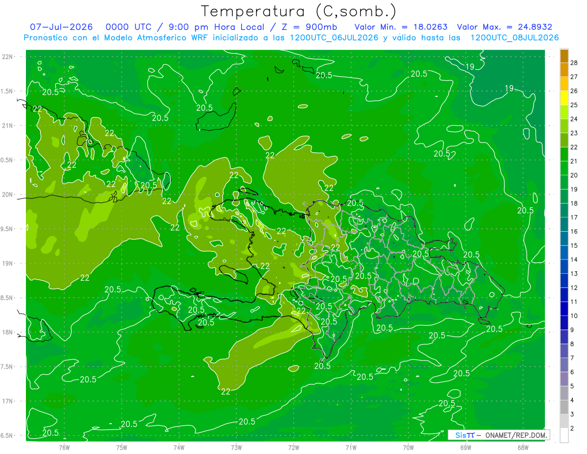Click legend scale number '2'
This screenshot has height=454, width=587.
(572, 429)
